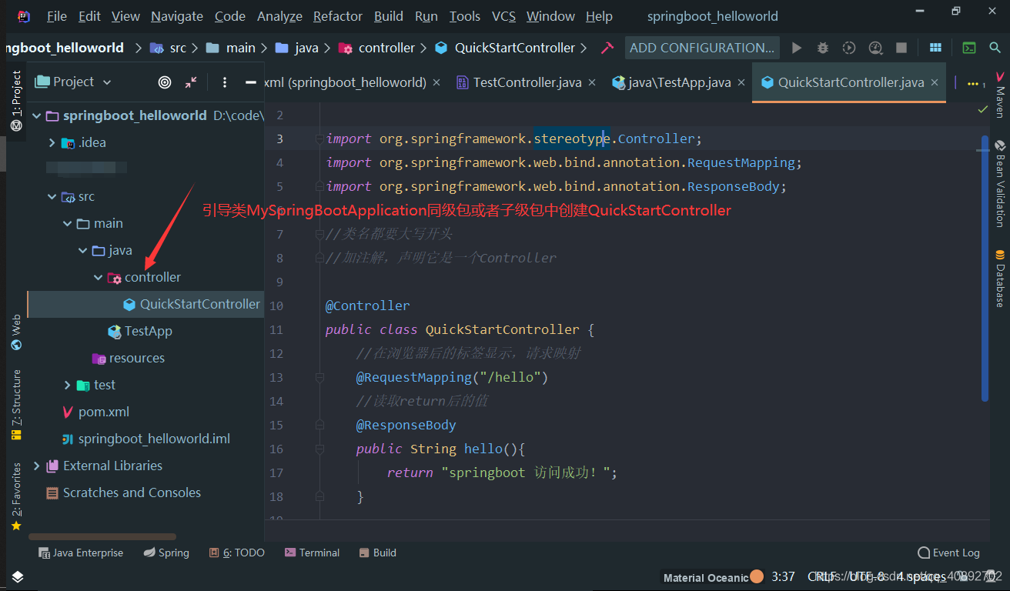Open the Refactor menu
1010x591 pixels.
[338, 16]
